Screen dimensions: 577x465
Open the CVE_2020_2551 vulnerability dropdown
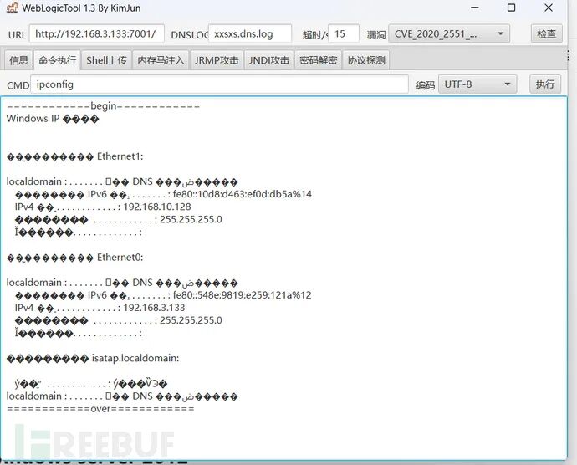tap(449, 34)
